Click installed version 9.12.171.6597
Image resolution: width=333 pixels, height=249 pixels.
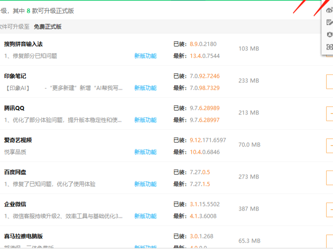[208, 140]
